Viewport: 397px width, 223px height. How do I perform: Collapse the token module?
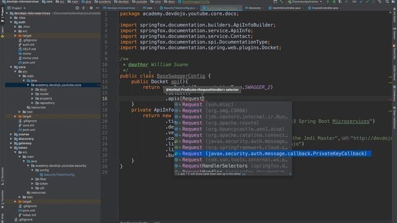[x=11, y=147]
